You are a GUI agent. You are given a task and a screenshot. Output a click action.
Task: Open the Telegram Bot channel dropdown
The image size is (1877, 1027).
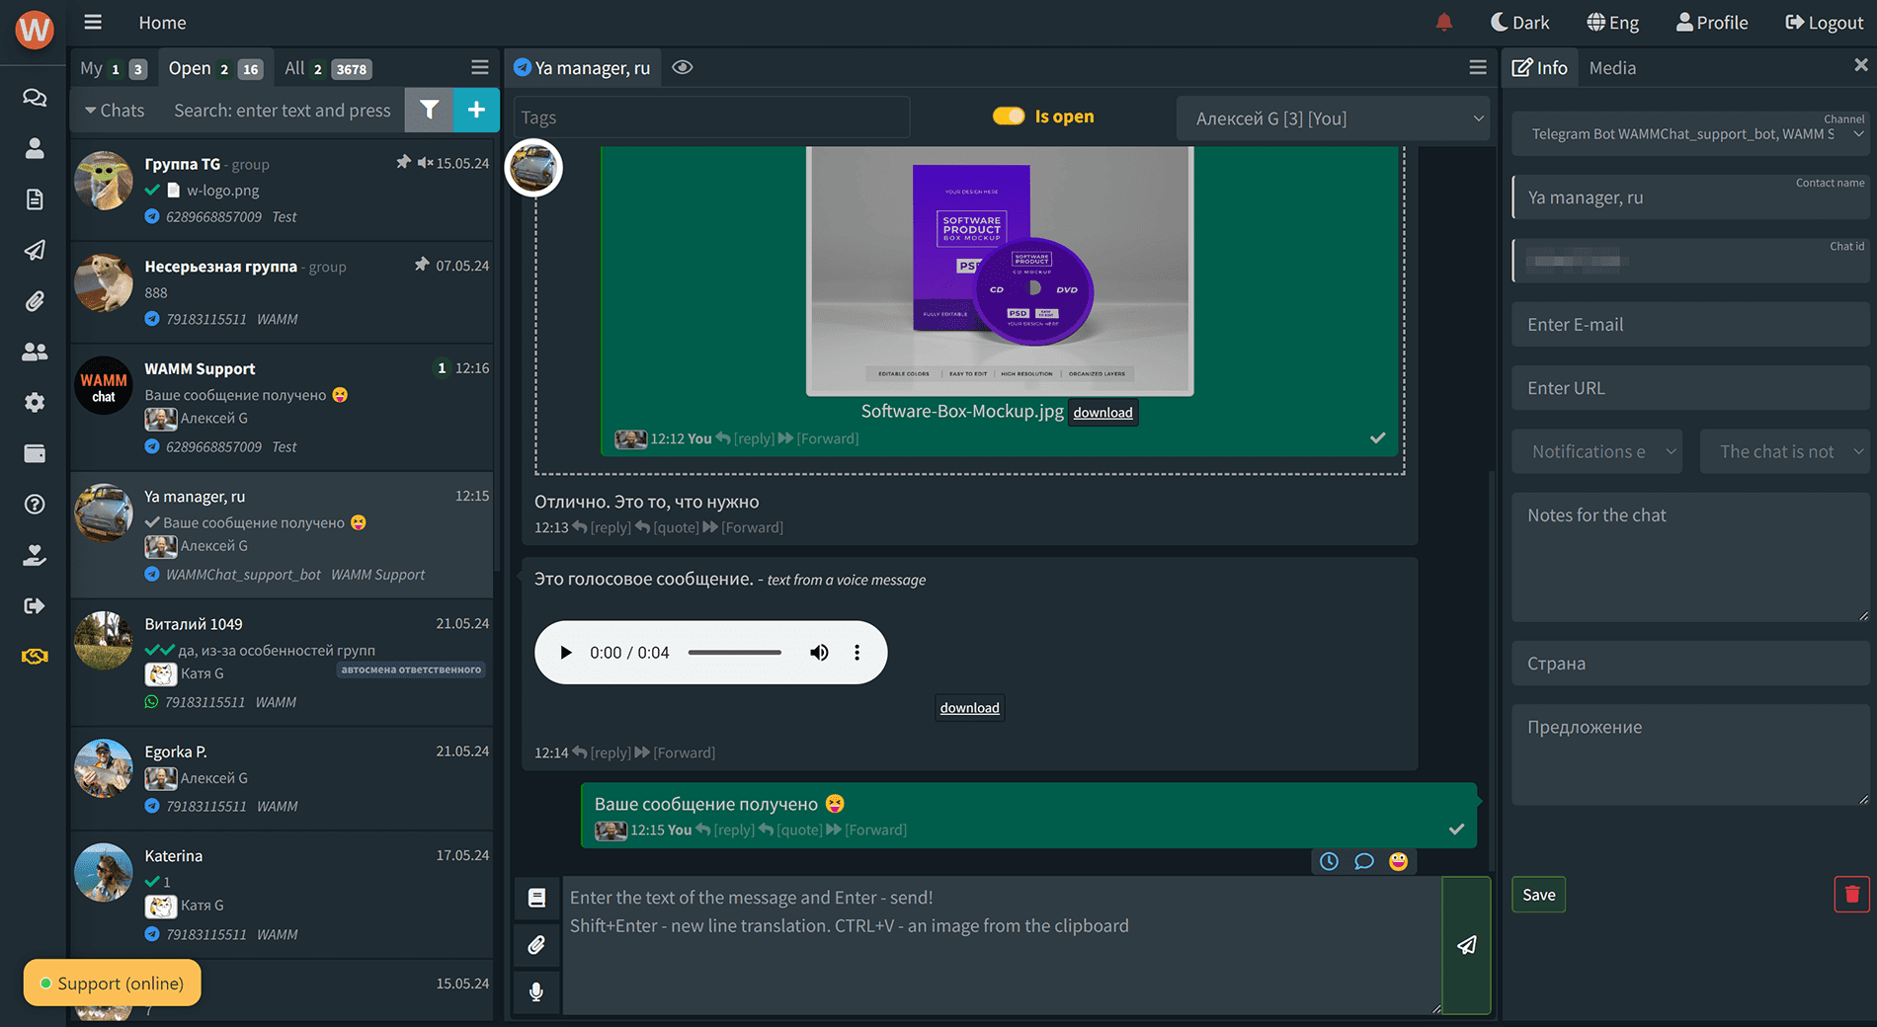click(1690, 134)
